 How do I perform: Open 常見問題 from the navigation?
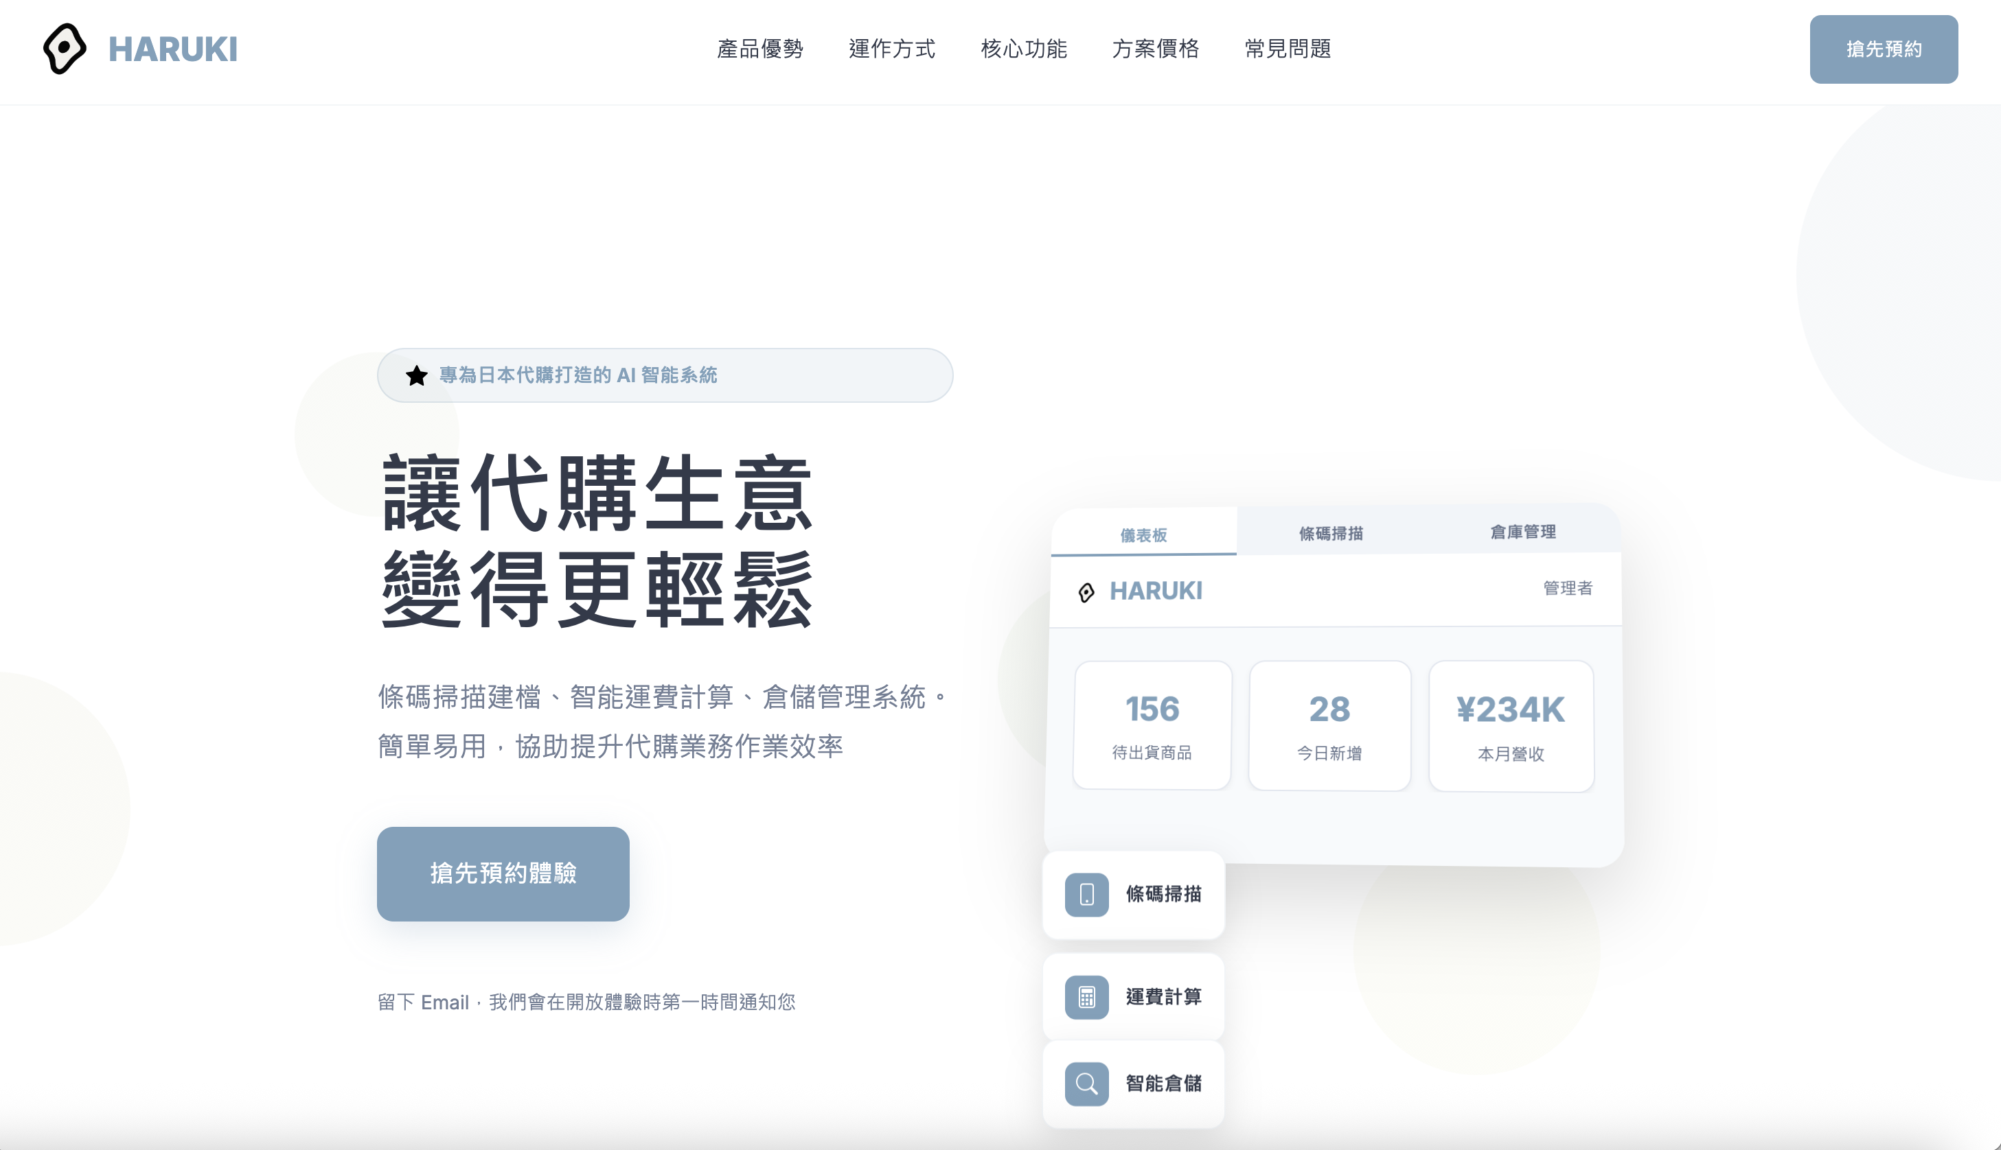1288,49
